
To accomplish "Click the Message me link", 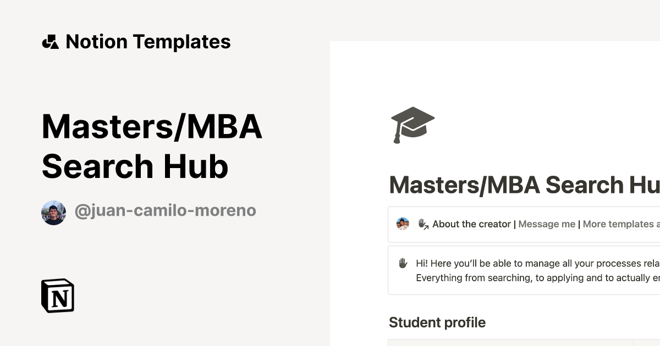I will tap(546, 224).
